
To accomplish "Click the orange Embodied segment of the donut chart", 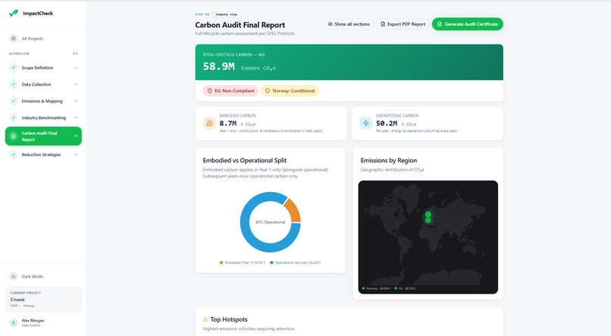I will point(293,210).
